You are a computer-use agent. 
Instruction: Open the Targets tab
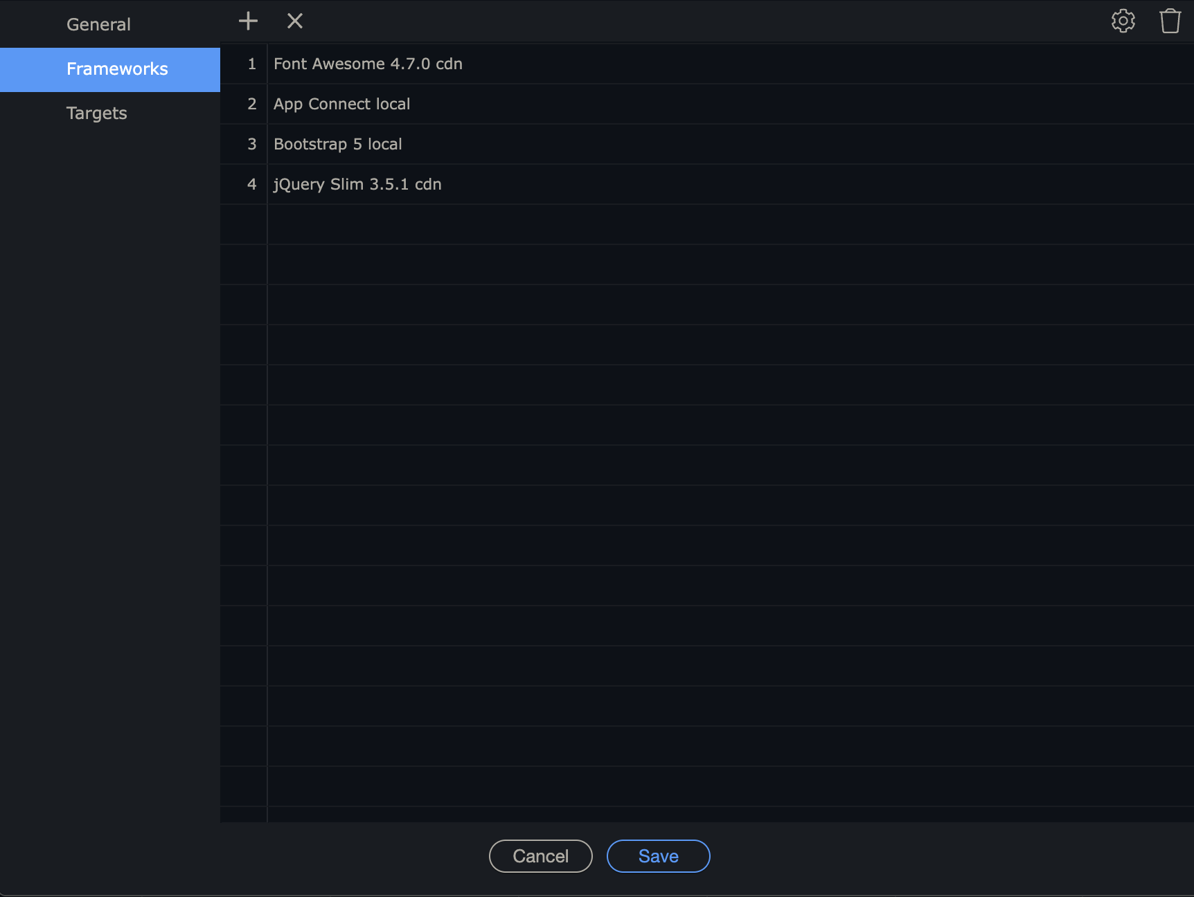(97, 114)
